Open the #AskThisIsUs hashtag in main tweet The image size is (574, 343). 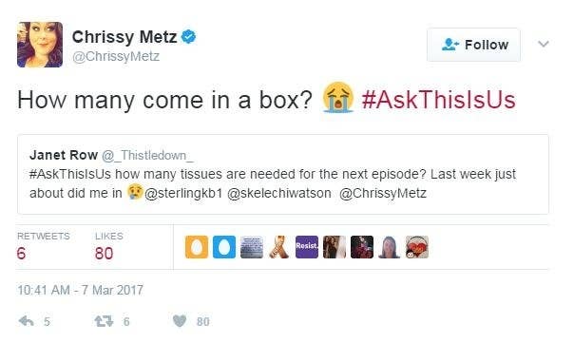coord(438,100)
